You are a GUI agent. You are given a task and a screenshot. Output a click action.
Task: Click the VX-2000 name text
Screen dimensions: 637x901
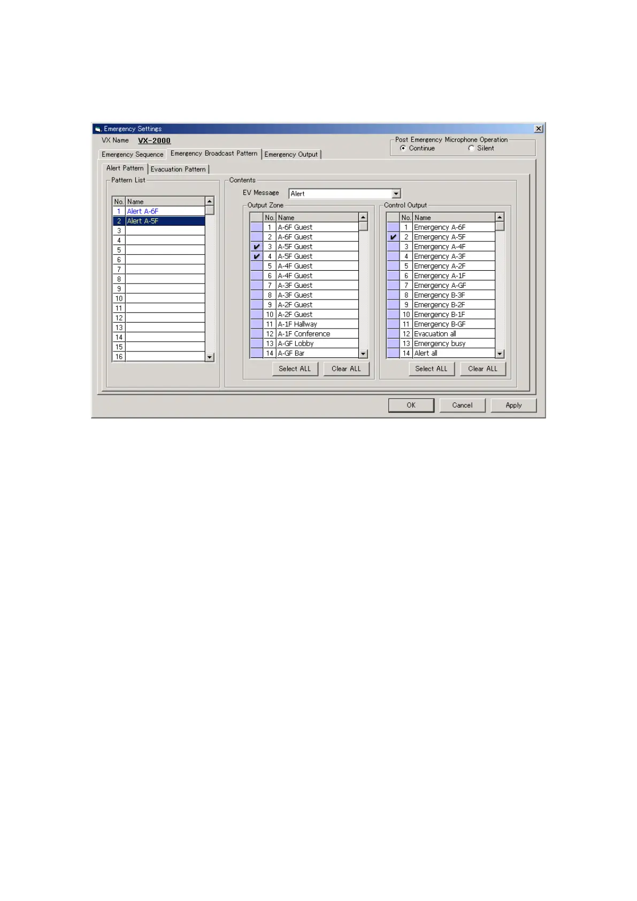pos(154,141)
